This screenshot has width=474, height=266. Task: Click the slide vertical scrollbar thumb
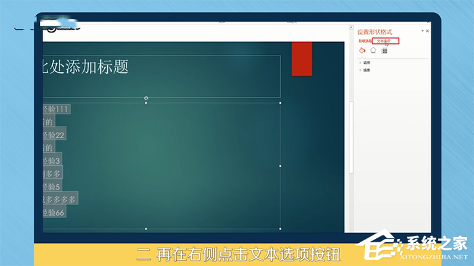[351, 137]
